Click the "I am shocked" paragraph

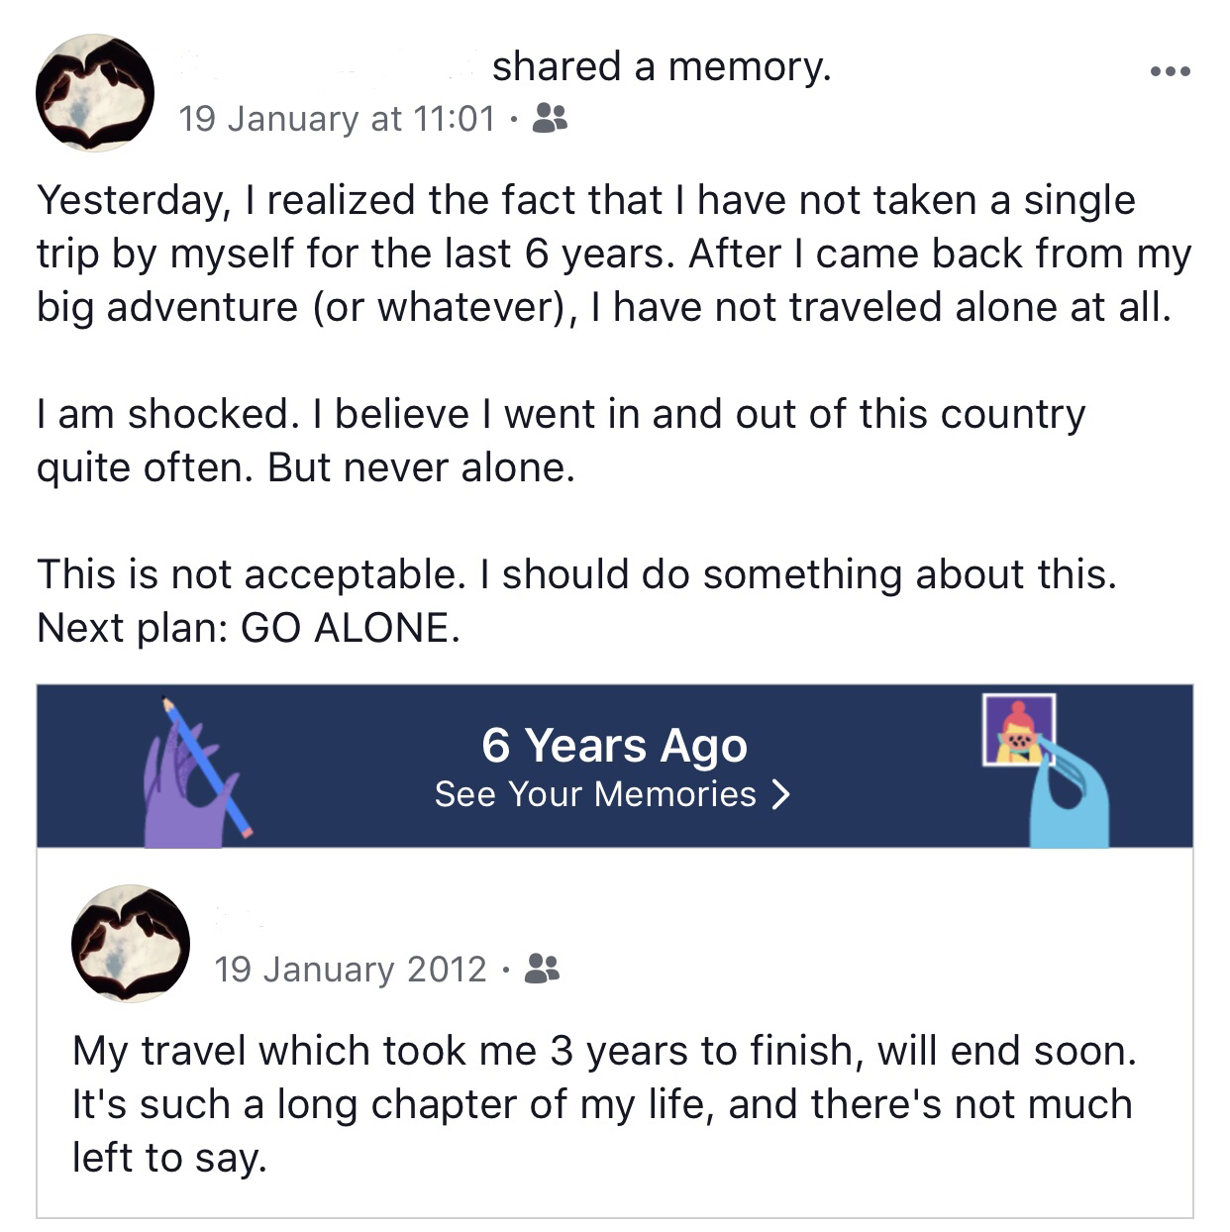coord(561,440)
